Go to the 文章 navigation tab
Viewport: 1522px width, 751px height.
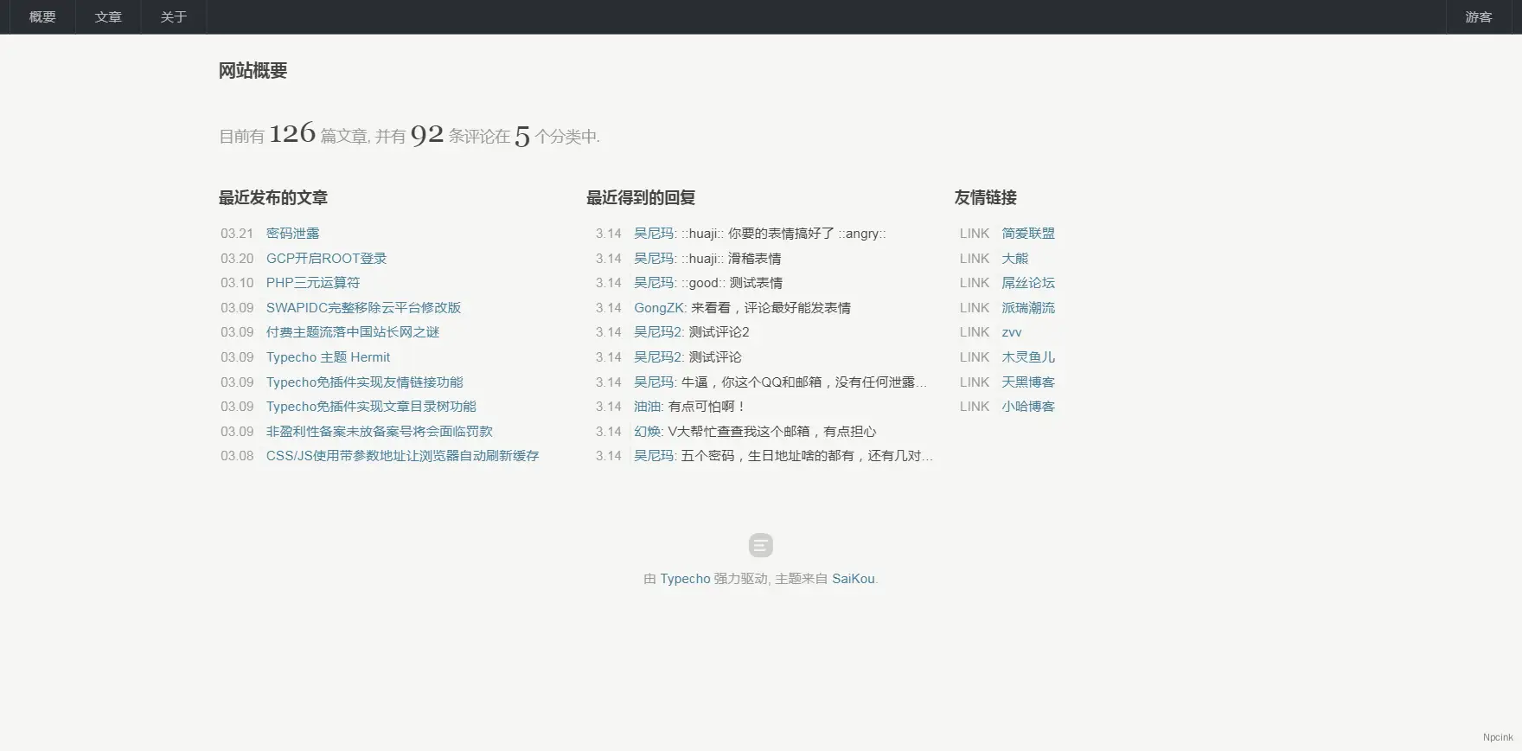[x=108, y=17]
